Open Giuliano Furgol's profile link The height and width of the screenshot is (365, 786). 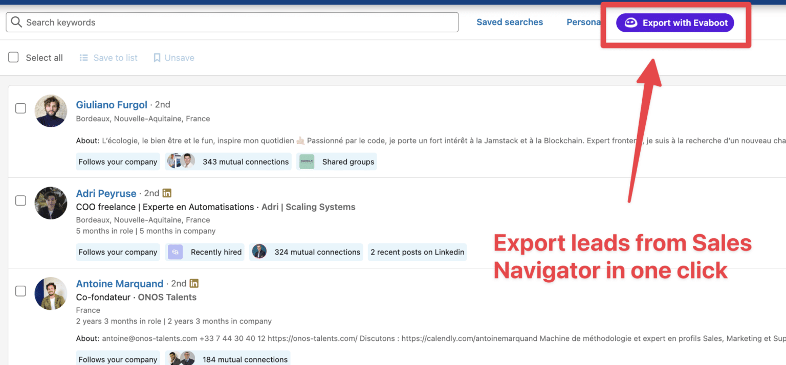point(112,104)
